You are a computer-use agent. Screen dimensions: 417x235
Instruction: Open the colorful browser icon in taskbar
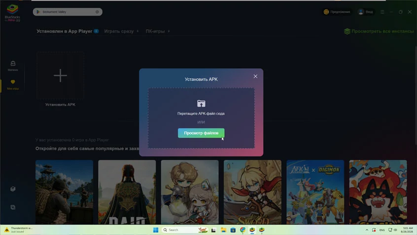click(243, 230)
